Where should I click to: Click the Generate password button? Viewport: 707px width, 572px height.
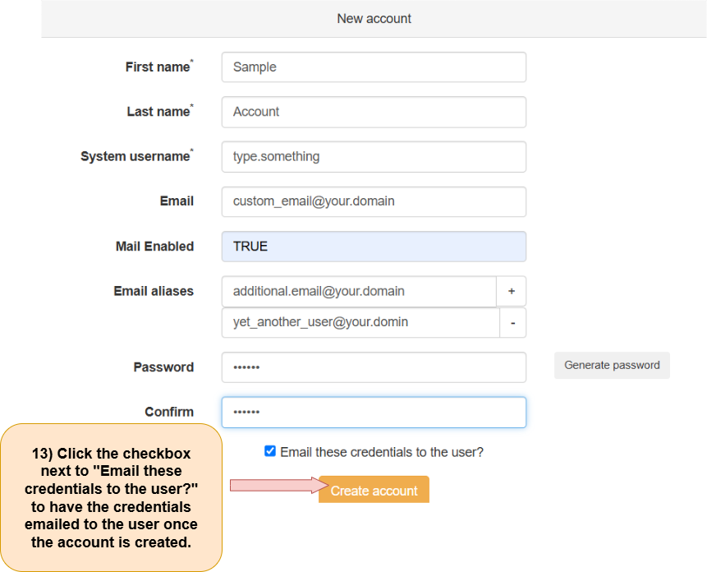[612, 366]
